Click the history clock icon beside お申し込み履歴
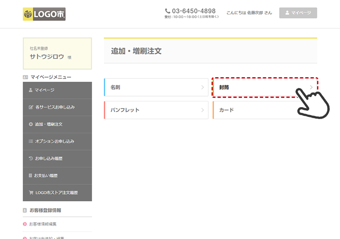 pos(31,158)
